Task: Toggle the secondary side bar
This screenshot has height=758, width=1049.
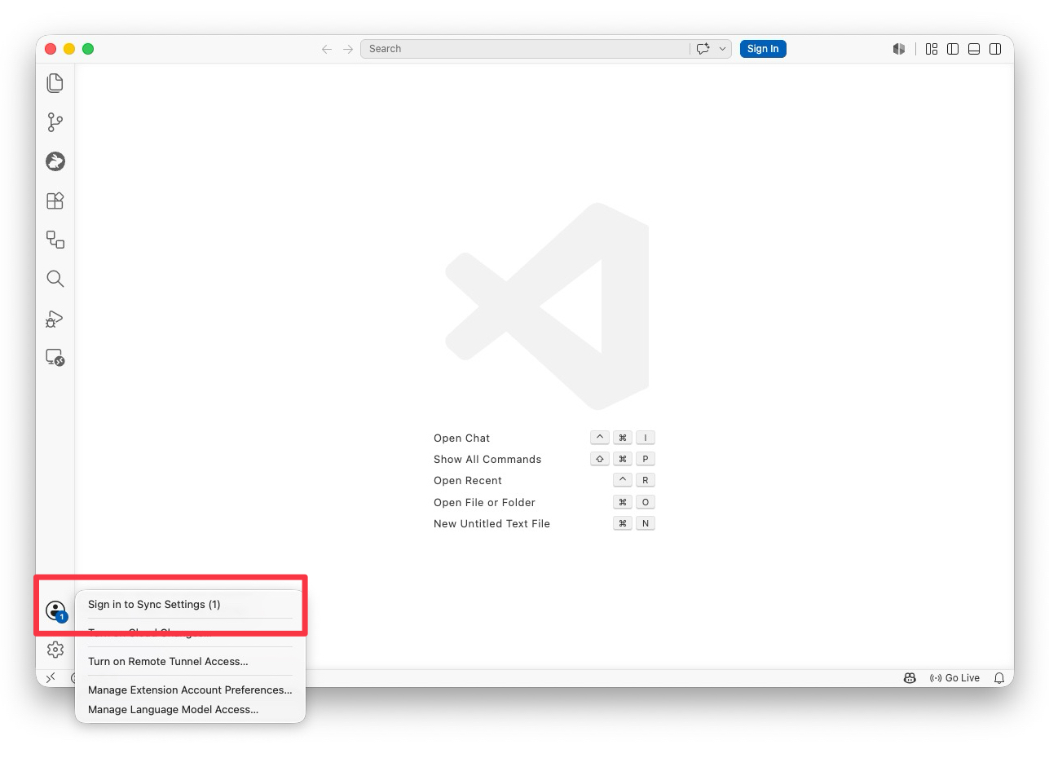Action: pyautogui.click(x=995, y=49)
